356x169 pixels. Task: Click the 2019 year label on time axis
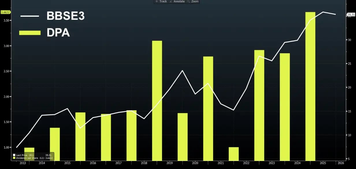(169, 163)
